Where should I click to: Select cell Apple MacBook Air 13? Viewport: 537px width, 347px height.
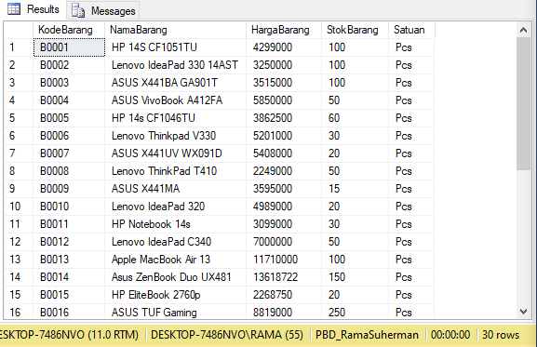click(175, 260)
